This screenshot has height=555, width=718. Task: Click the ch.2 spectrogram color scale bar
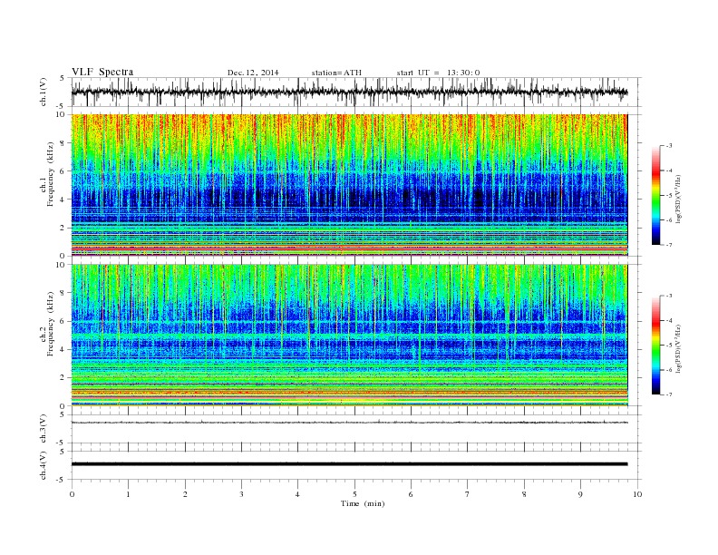coord(655,346)
